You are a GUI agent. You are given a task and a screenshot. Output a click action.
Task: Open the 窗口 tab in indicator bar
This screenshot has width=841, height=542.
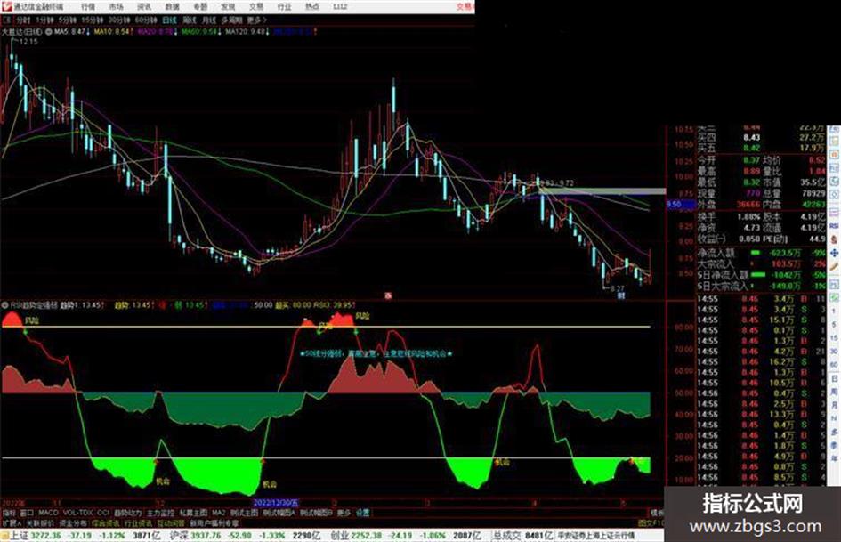27,513
